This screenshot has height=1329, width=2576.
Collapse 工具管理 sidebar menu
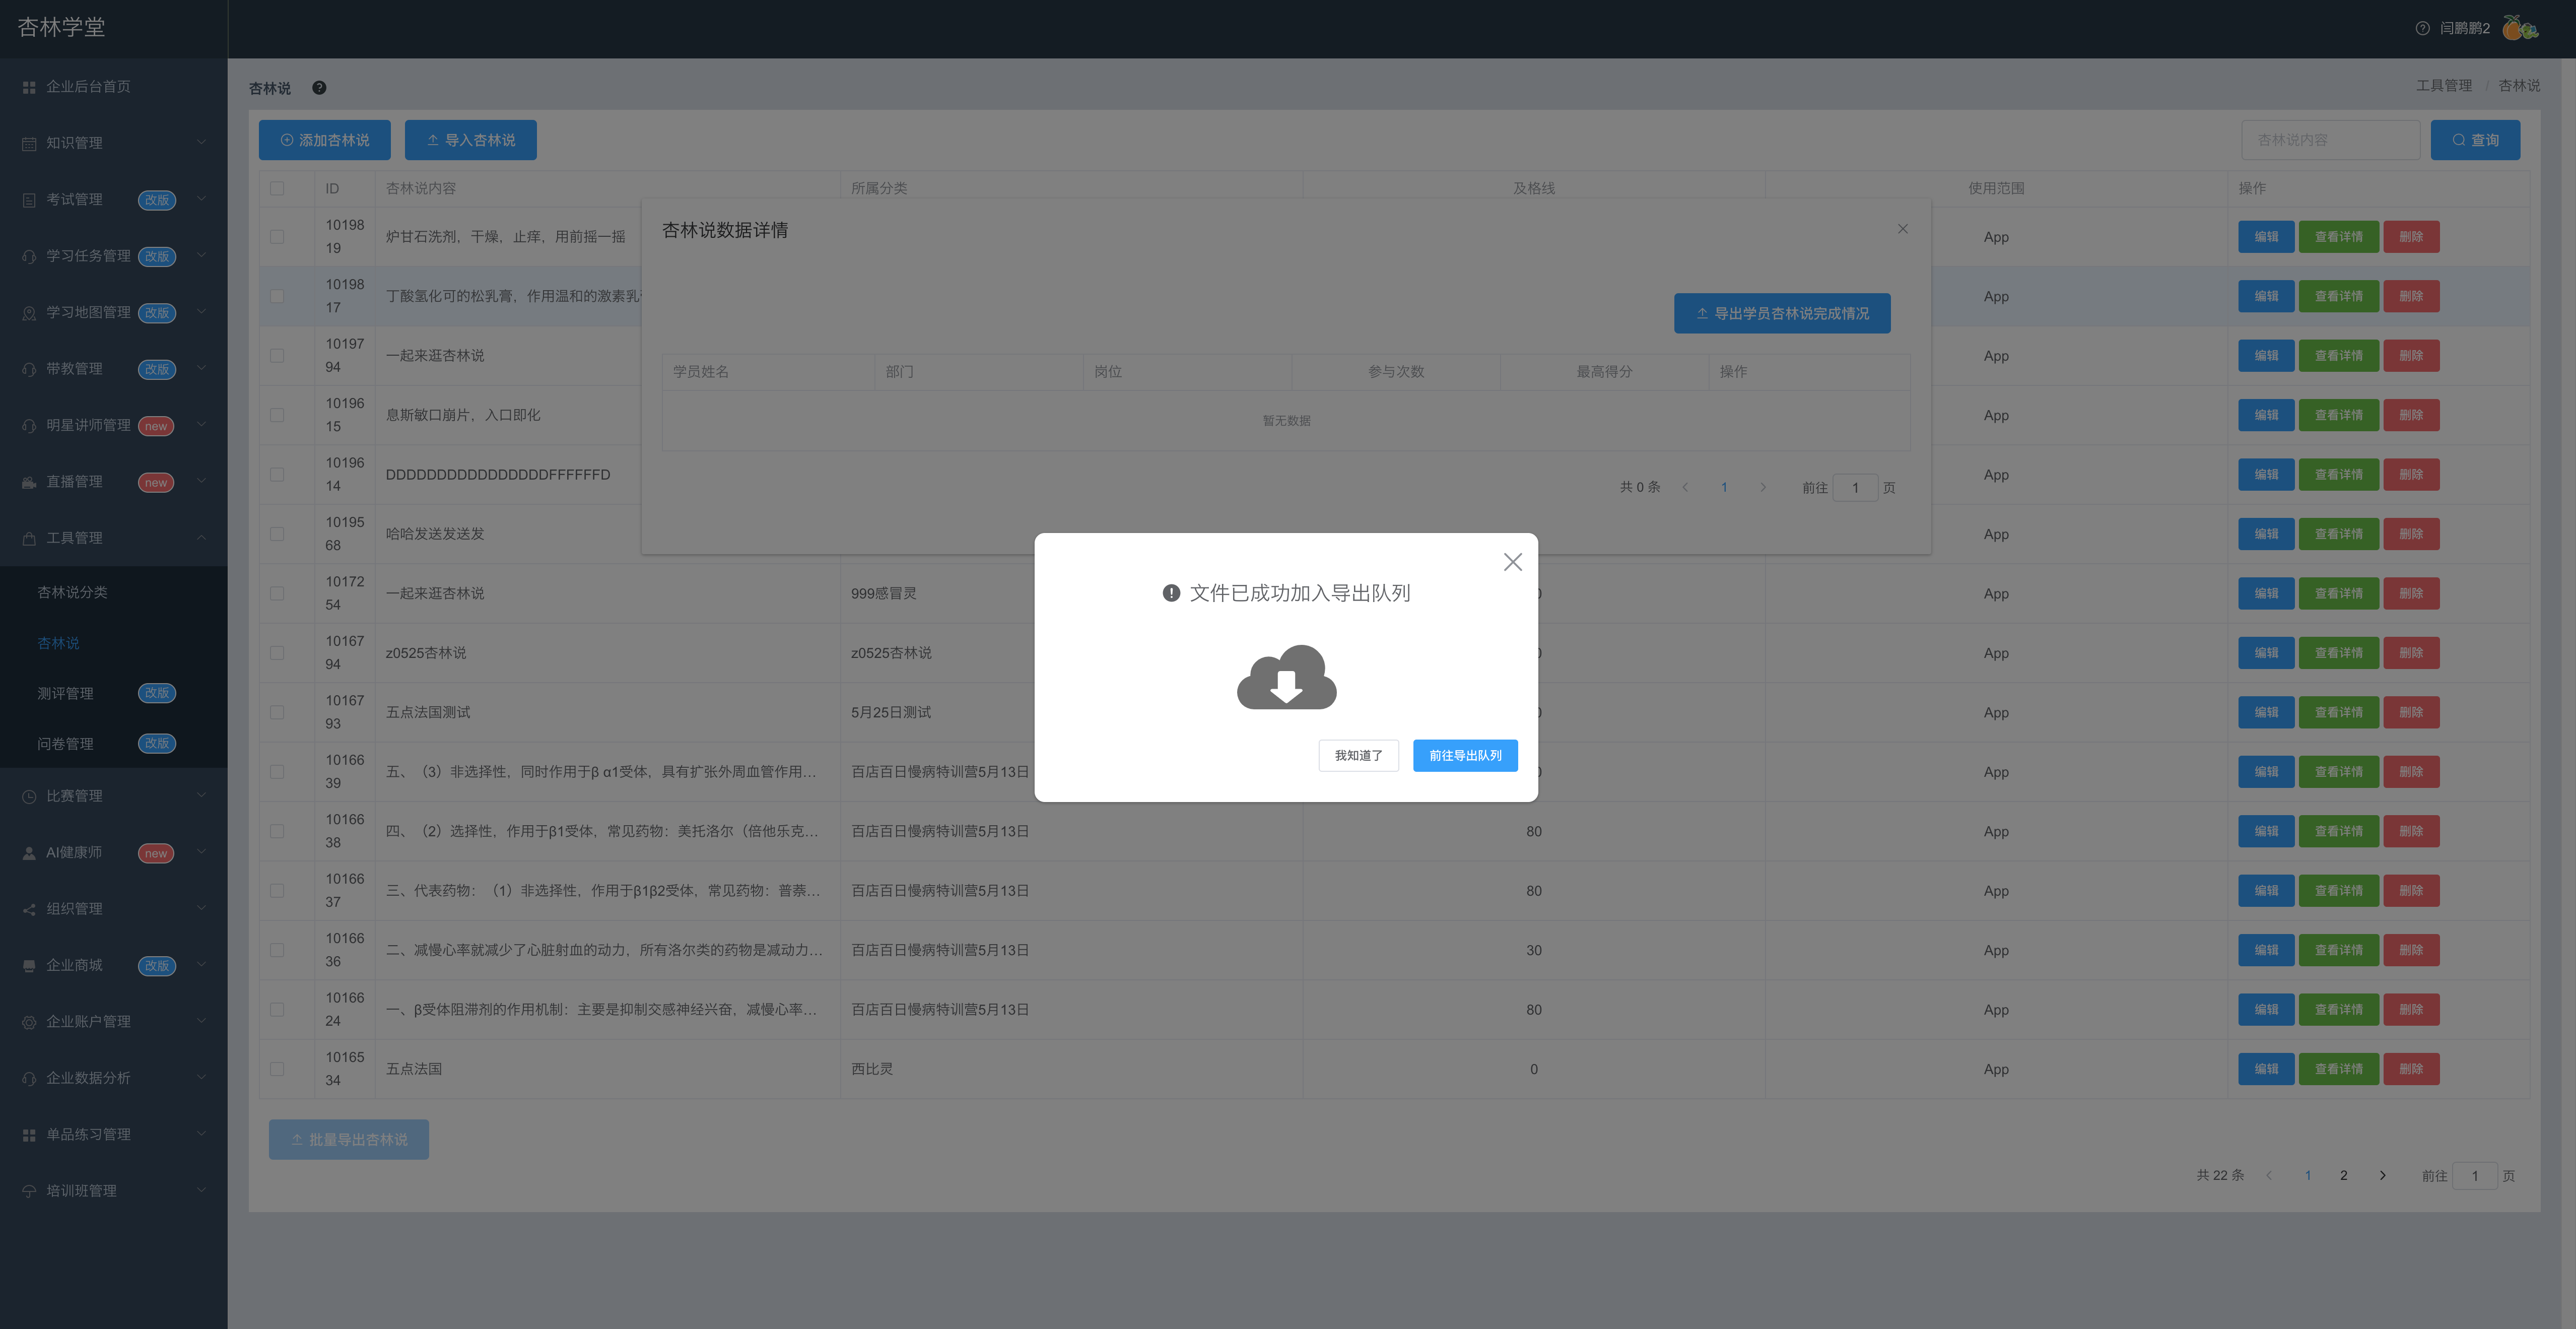pyautogui.click(x=113, y=538)
